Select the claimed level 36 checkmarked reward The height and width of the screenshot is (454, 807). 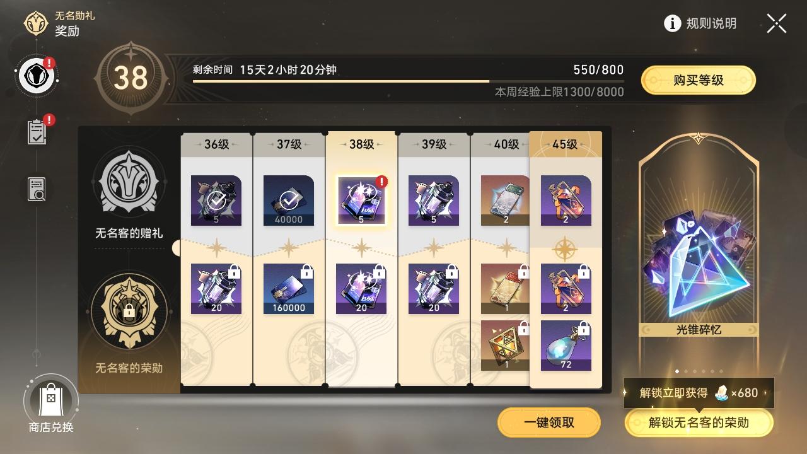tap(216, 201)
